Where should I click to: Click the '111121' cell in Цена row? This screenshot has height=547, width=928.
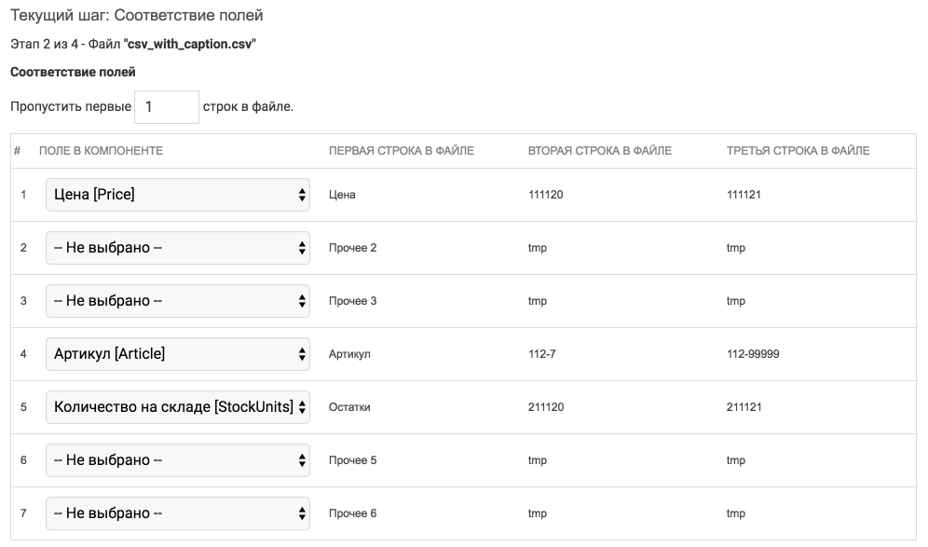tap(744, 195)
